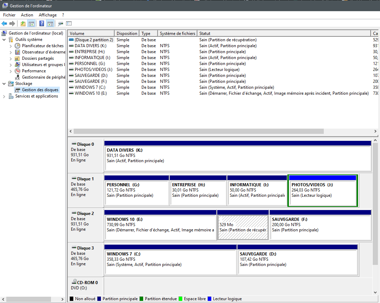Viewport: 380px width, 303px height.
Task: Collapse the Stockage tree node
Action: pyautogui.click(x=4, y=84)
